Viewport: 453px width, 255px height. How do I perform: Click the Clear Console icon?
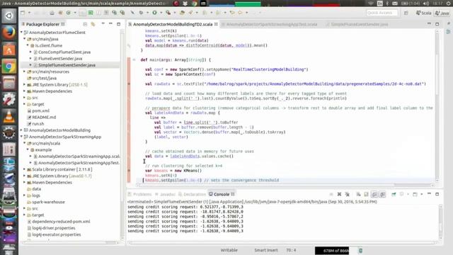(358, 194)
